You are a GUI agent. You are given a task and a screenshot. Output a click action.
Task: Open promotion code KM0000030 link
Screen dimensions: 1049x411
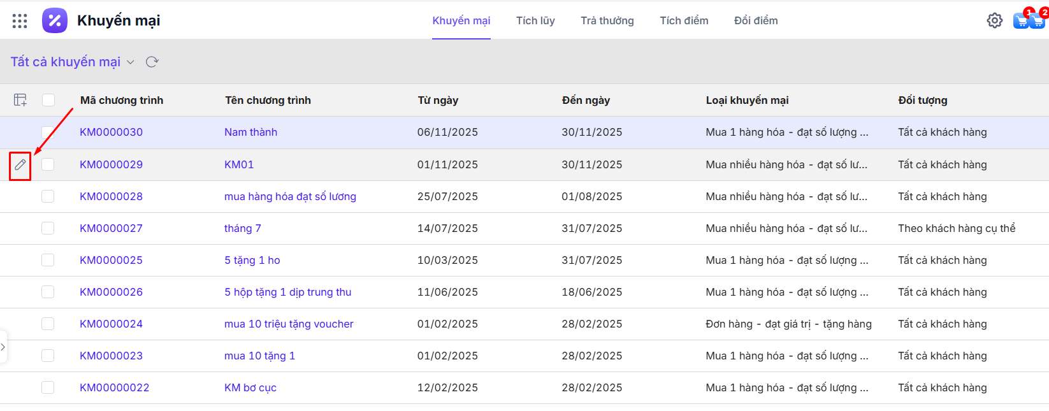coord(111,133)
